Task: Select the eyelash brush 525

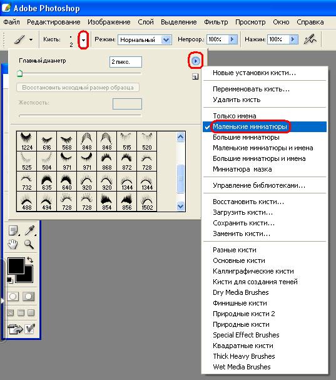Action: [27, 162]
